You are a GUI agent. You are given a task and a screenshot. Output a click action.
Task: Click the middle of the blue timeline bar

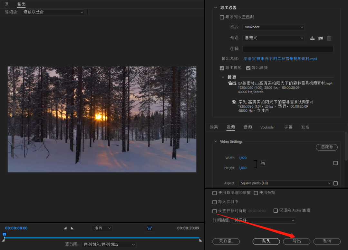(102, 237)
